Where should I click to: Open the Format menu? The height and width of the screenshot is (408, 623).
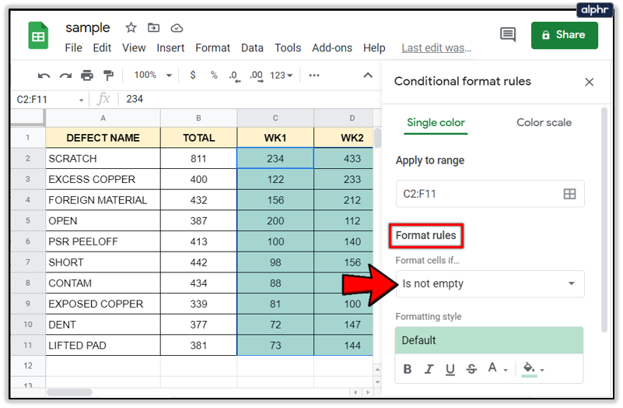tap(212, 47)
